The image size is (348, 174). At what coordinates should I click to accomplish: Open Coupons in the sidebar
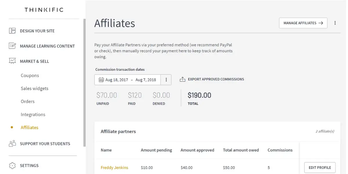(30, 75)
